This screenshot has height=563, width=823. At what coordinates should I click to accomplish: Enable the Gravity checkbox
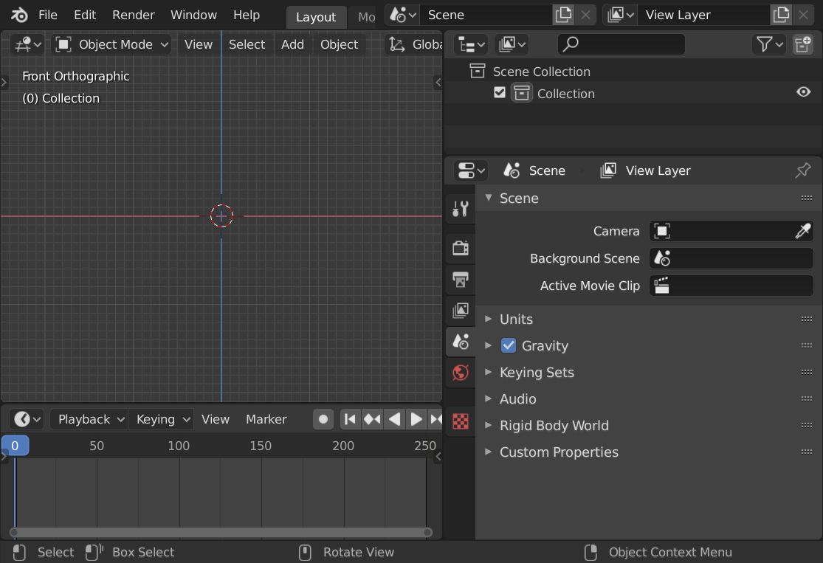(x=509, y=345)
